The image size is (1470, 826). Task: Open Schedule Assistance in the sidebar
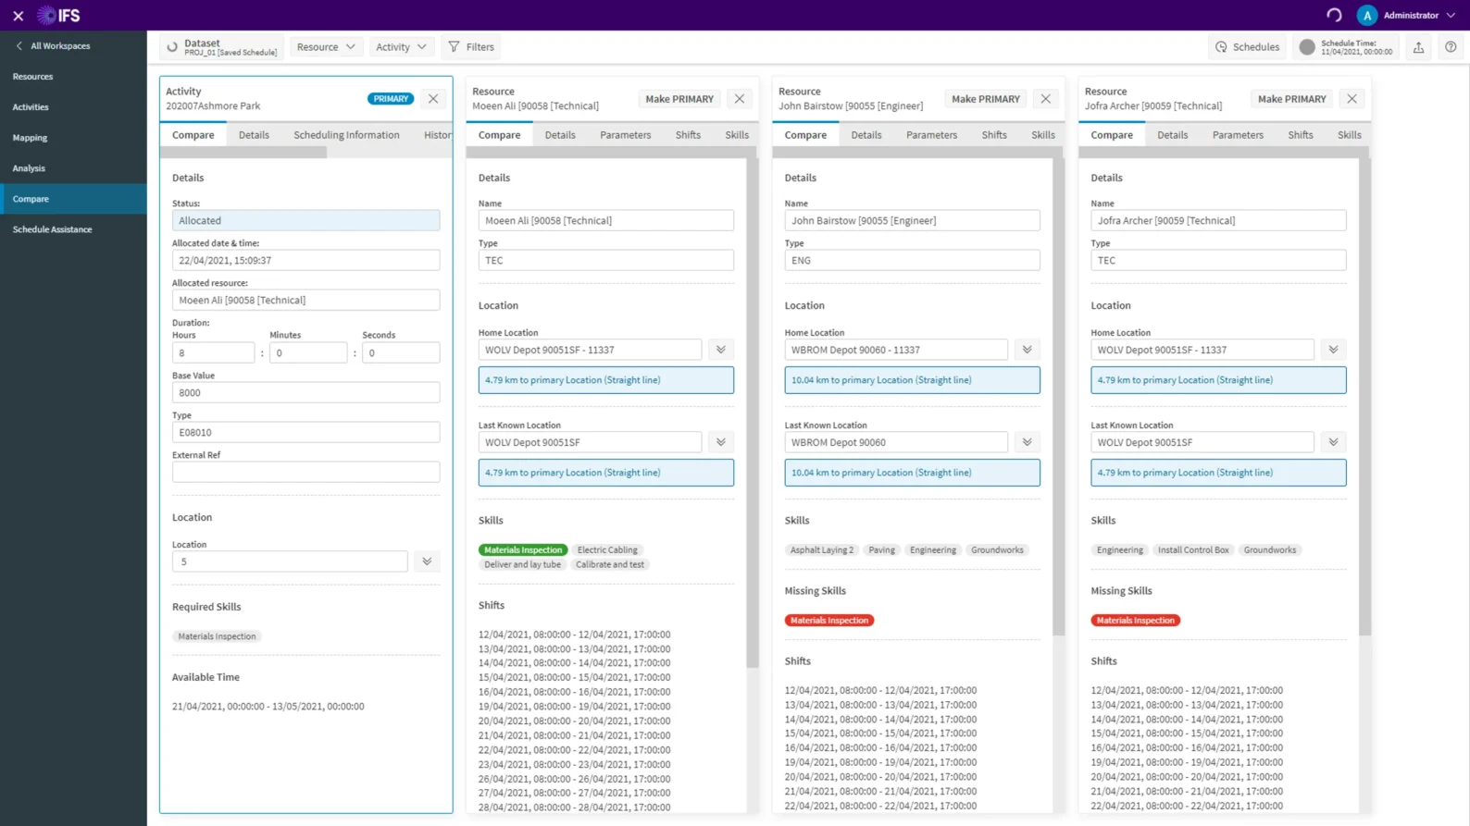pos(53,229)
